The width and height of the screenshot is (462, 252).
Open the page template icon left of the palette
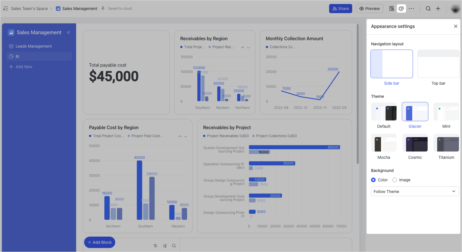(392, 9)
